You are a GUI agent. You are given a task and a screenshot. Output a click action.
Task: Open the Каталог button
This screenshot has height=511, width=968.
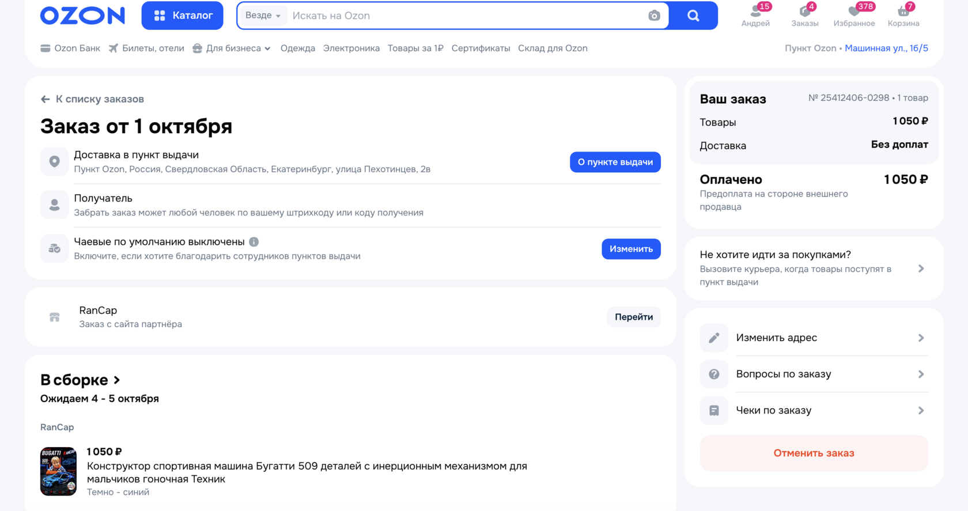[183, 16]
